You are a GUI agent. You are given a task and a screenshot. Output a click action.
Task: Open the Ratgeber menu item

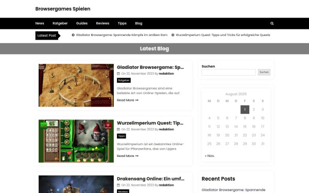pyautogui.click(x=60, y=24)
